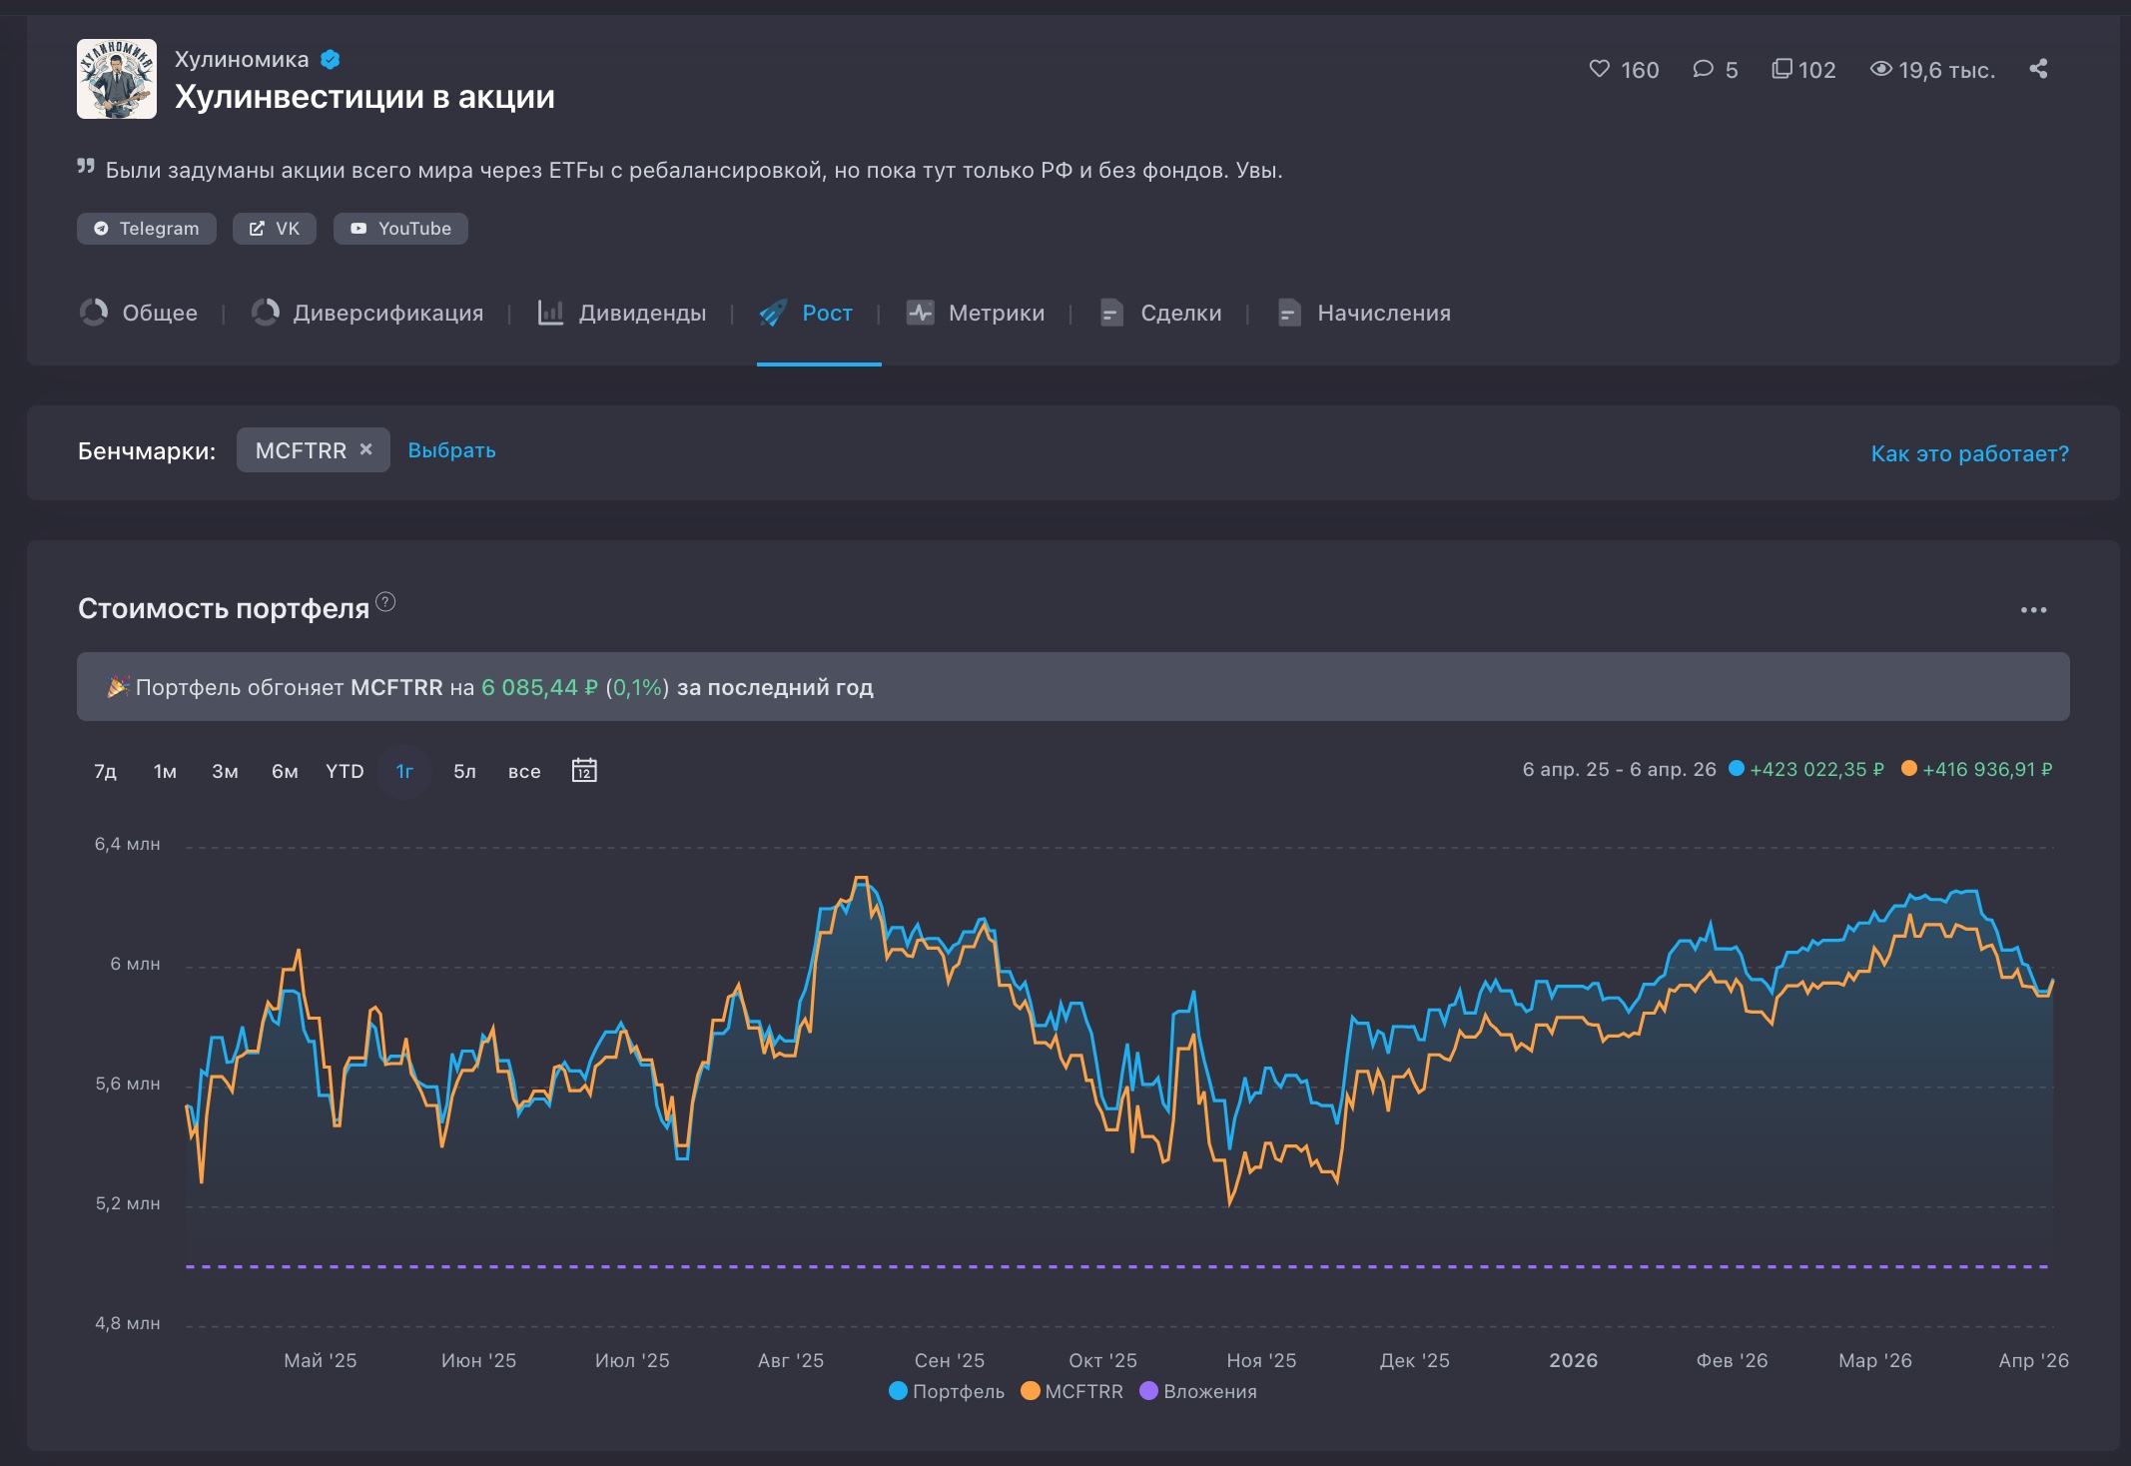Viewport: 2131px width, 1466px height.
Task: Open the calendar date range picker
Action: [584, 770]
